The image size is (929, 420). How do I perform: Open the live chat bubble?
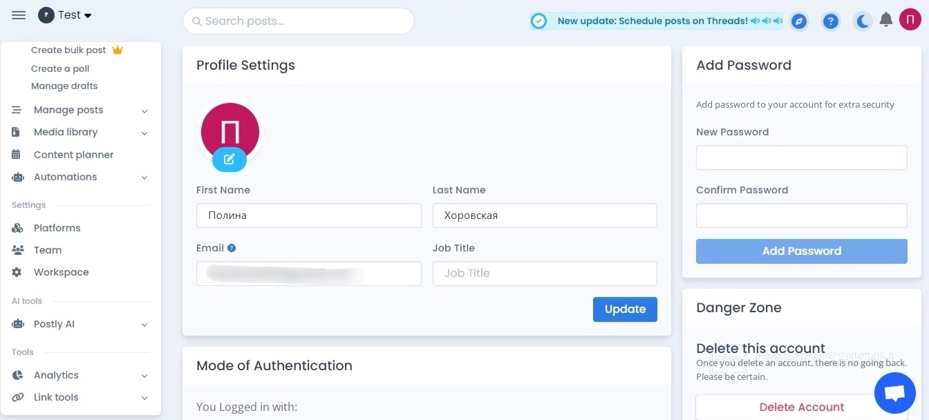tap(894, 393)
